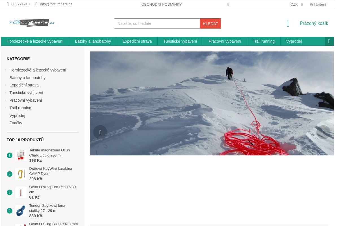Click the phone icon beside 605771910
This screenshot has height=226, width=339.
[8, 4]
